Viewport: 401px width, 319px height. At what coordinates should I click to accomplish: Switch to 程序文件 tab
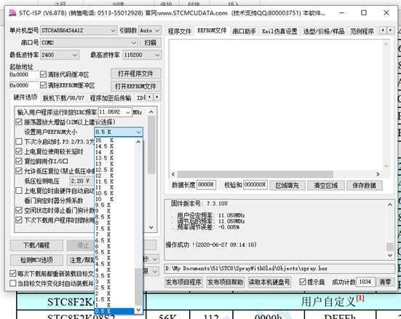pyautogui.click(x=180, y=31)
